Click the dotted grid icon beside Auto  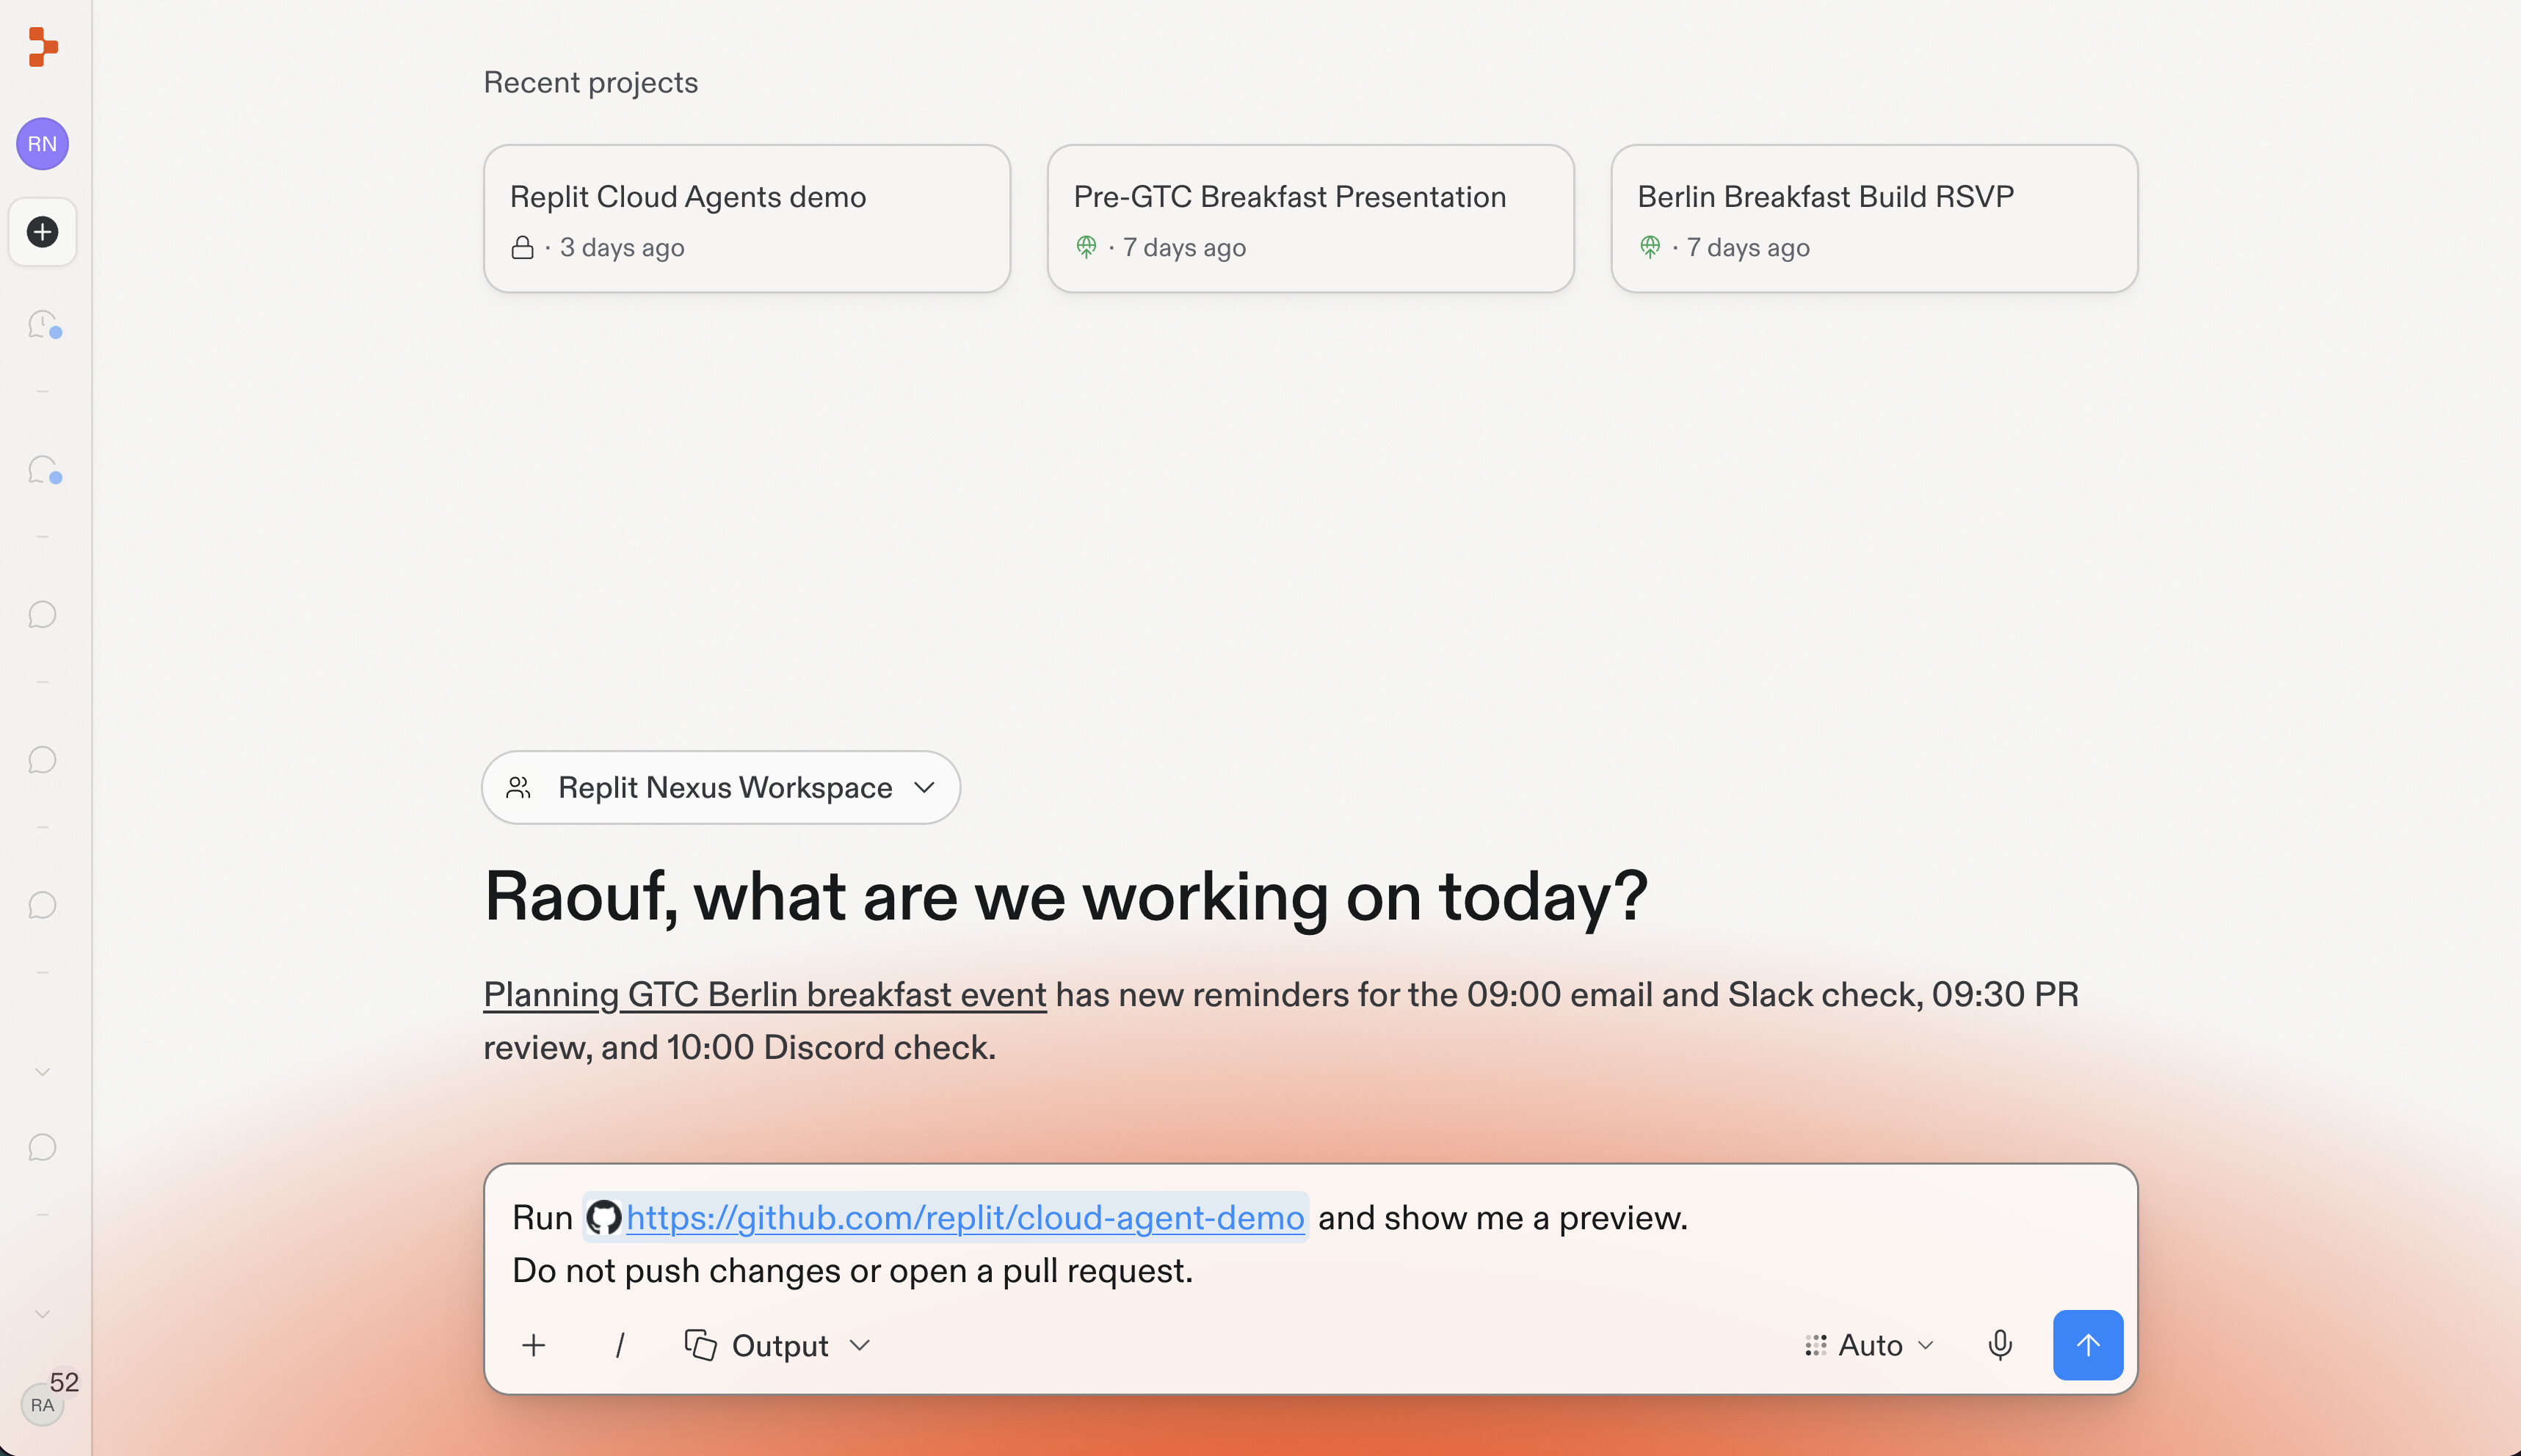point(1816,1346)
